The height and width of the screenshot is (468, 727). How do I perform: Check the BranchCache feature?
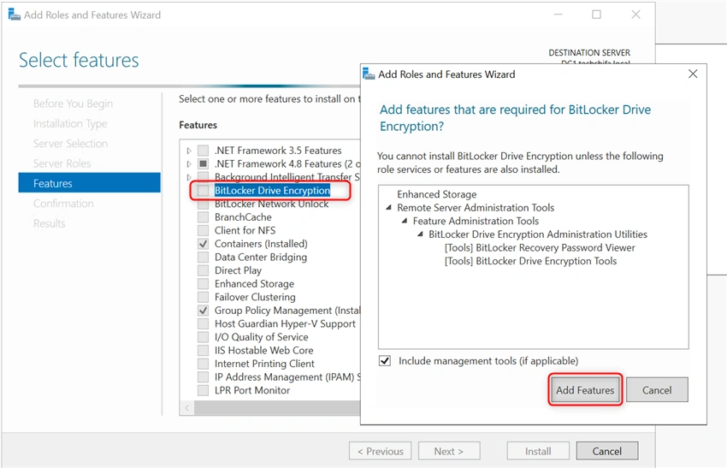(203, 217)
